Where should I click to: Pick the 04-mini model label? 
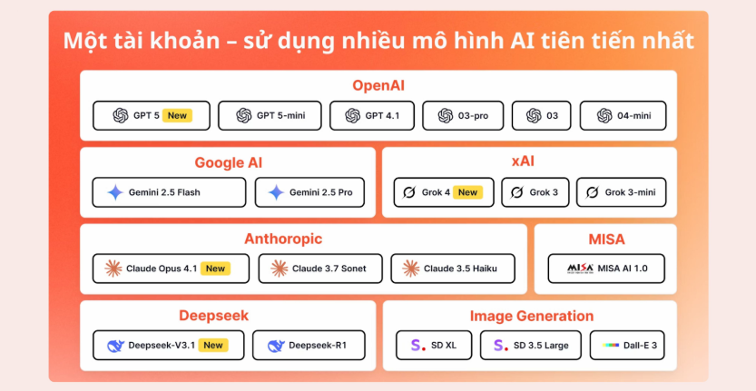click(634, 116)
